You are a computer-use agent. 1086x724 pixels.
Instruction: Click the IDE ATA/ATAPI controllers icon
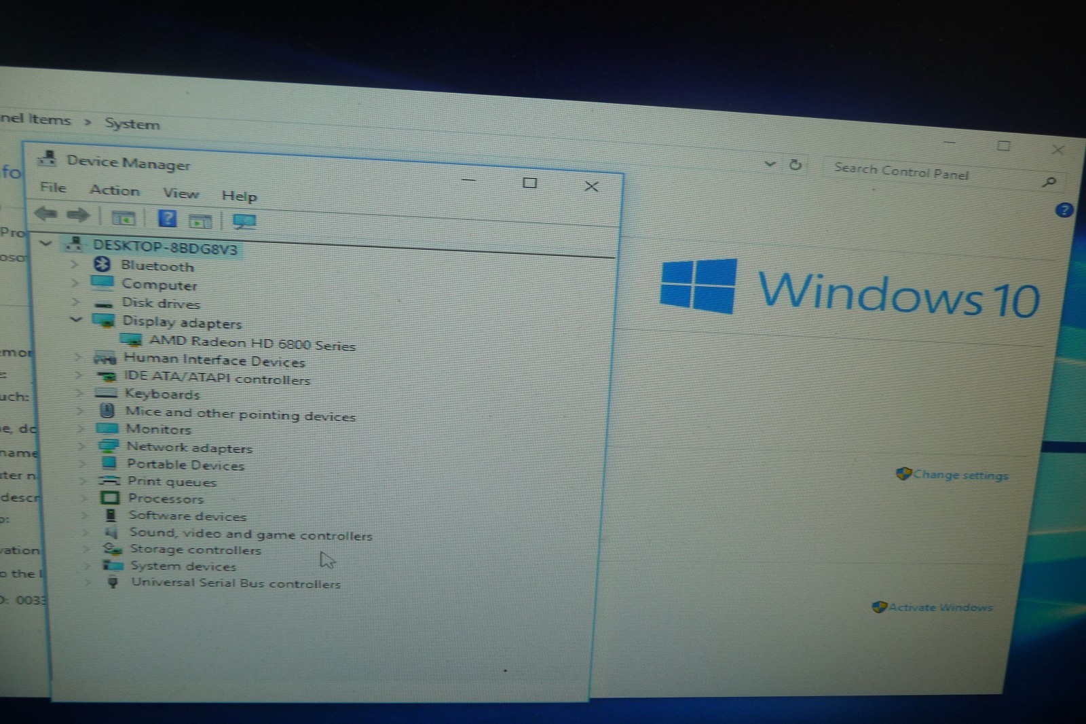(107, 376)
